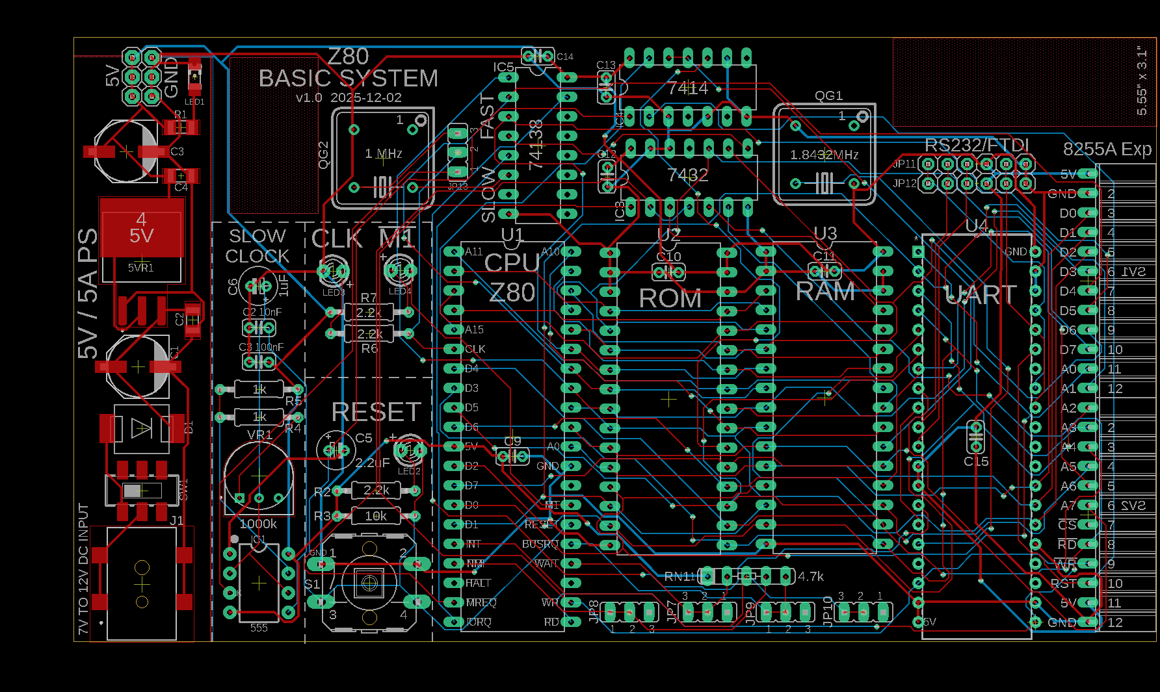Click the diode D1 footprint

point(141,429)
